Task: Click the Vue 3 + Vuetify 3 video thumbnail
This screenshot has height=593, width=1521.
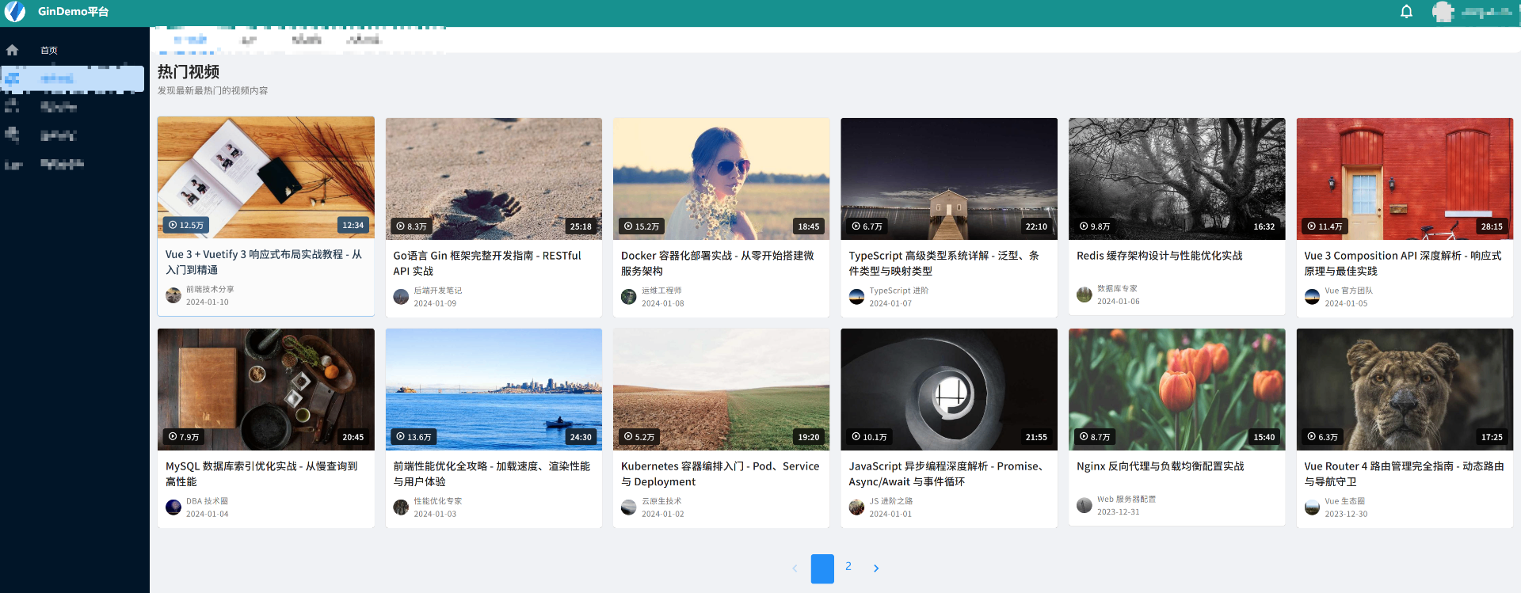Action: (265, 177)
